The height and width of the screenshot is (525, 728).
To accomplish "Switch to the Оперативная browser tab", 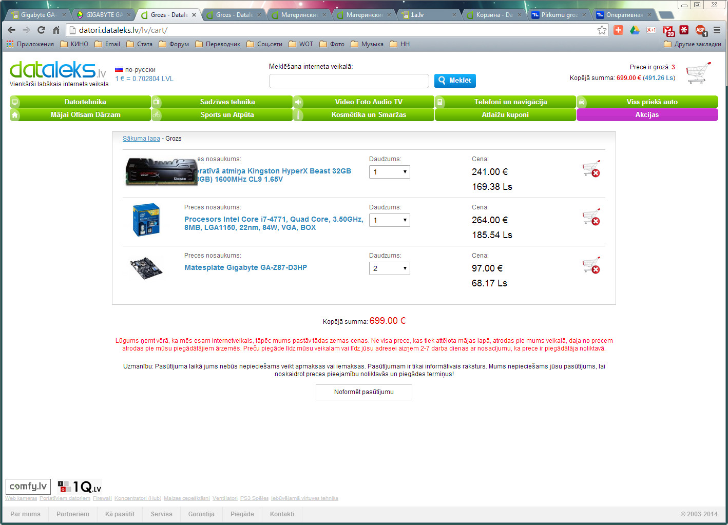I will point(623,15).
